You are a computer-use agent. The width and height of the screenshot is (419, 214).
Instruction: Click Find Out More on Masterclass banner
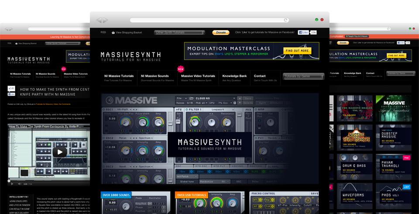297,51
